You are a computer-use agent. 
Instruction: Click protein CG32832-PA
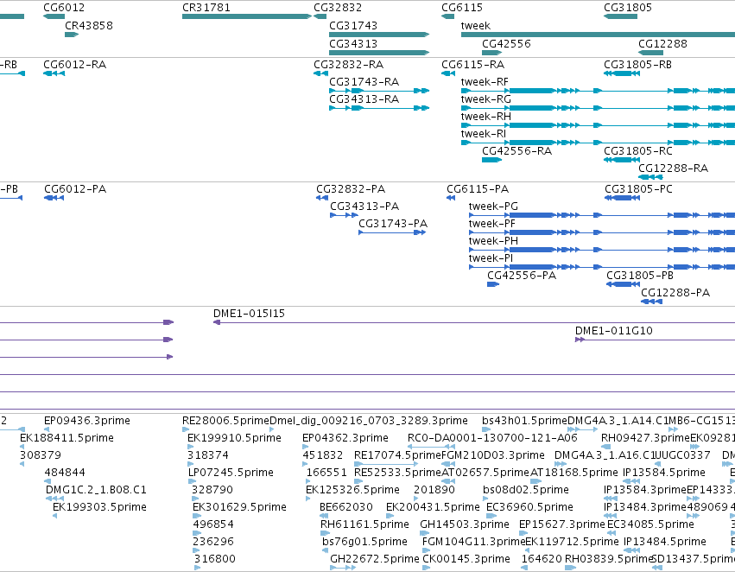point(351,189)
